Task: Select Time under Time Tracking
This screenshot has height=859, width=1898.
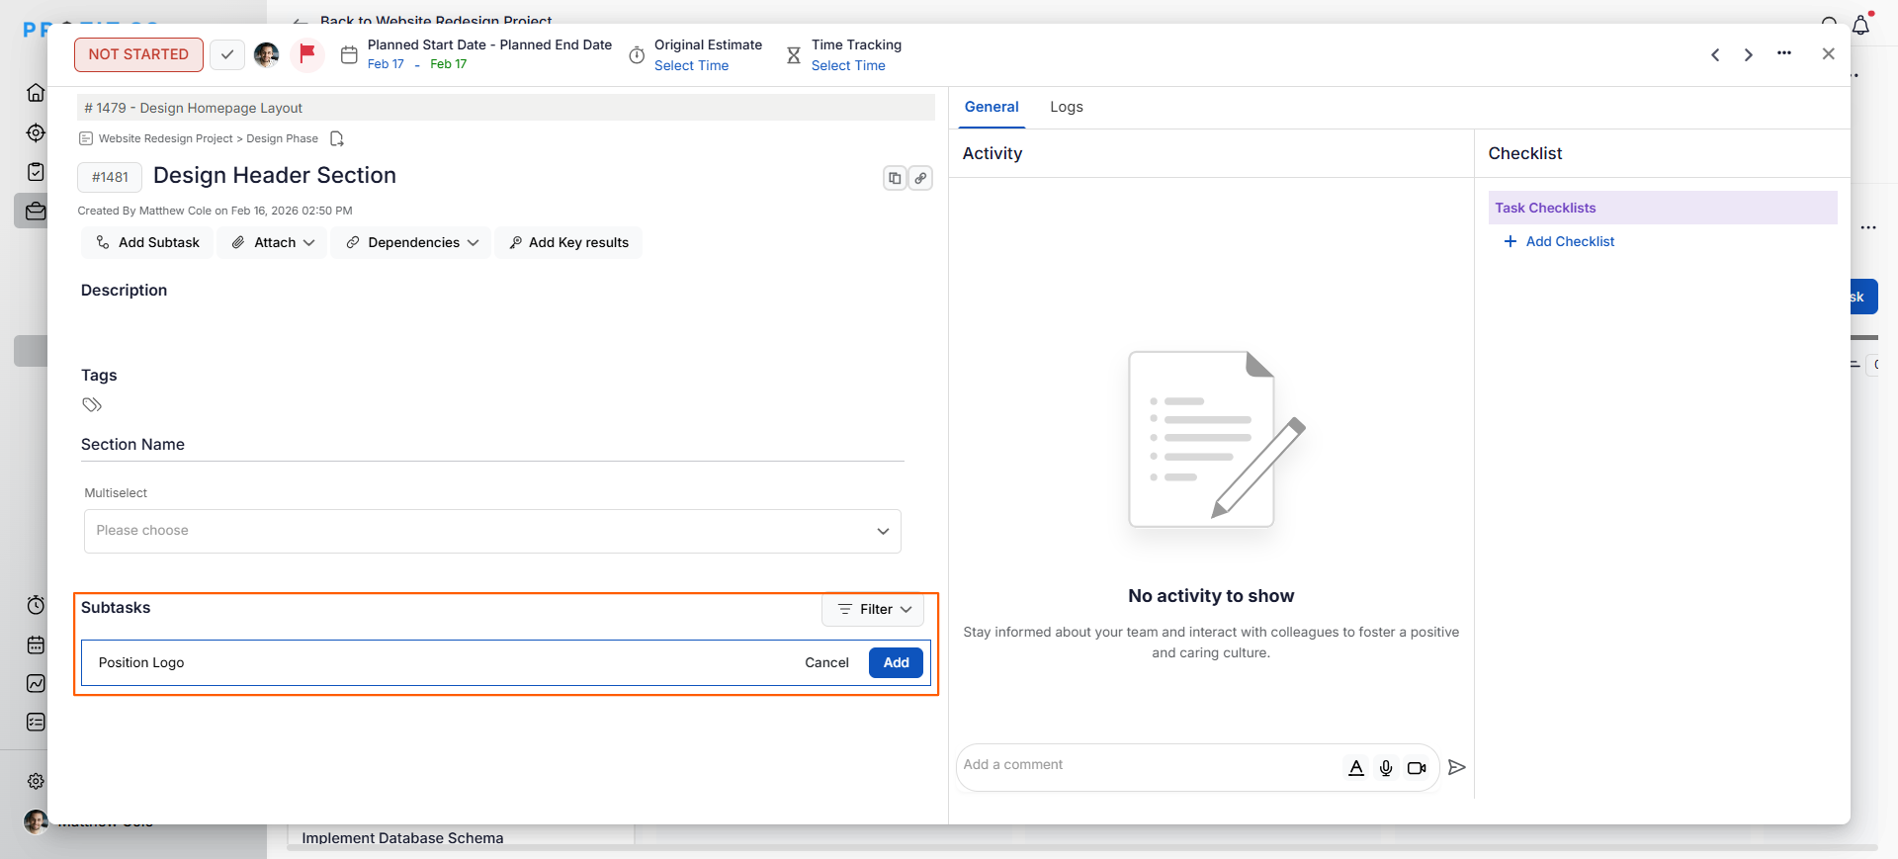Action: [x=848, y=65]
